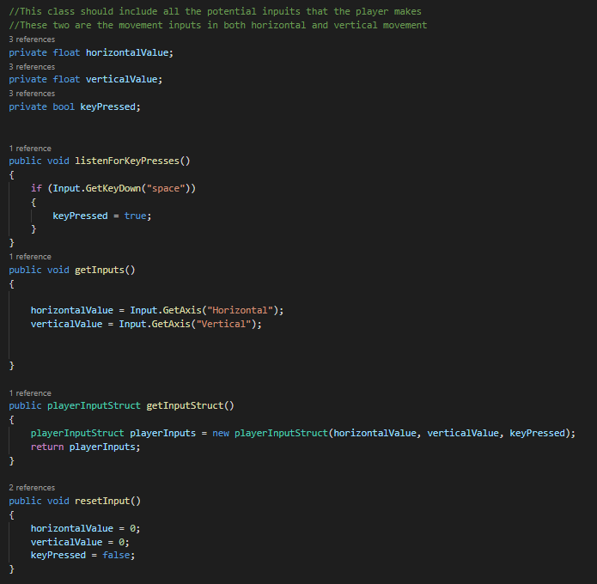Image resolution: width=597 pixels, height=584 pixels.
Task: Click 'horizontalValue = 0' line in resetInput
Action: point(85,528)
